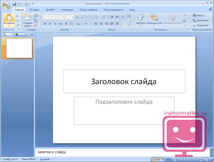Justify the paragraph text

111,24
